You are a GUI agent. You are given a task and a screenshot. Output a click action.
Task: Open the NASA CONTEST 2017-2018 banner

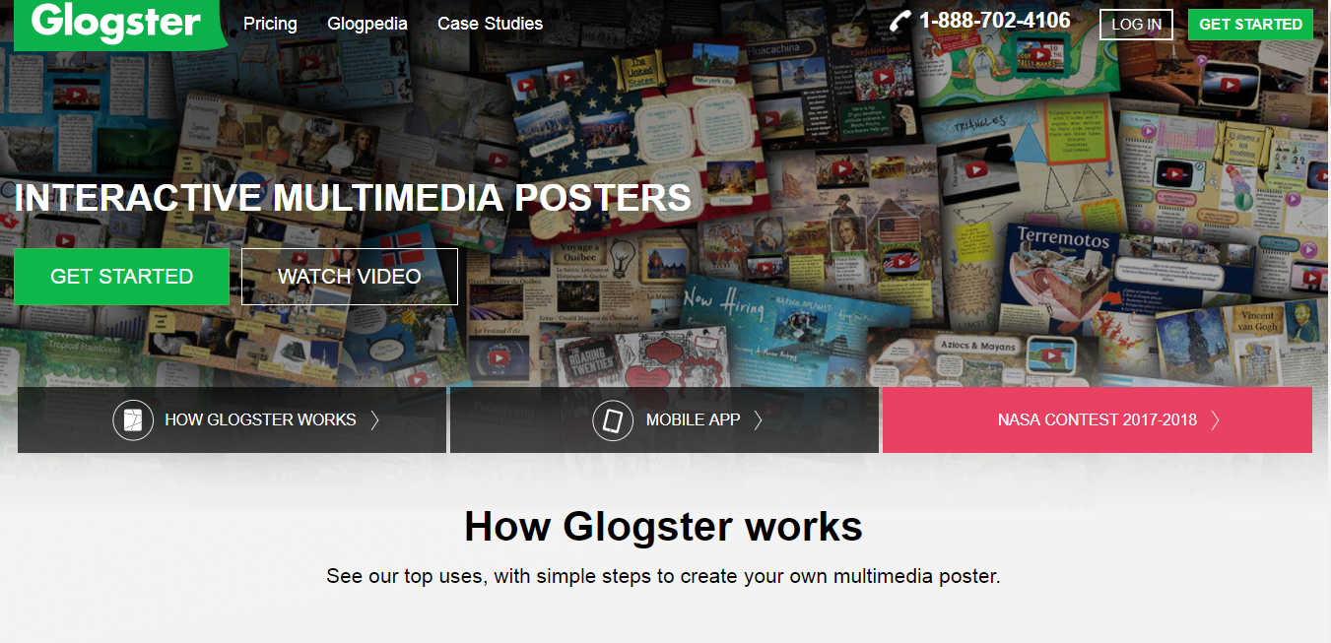[1098, 420]
